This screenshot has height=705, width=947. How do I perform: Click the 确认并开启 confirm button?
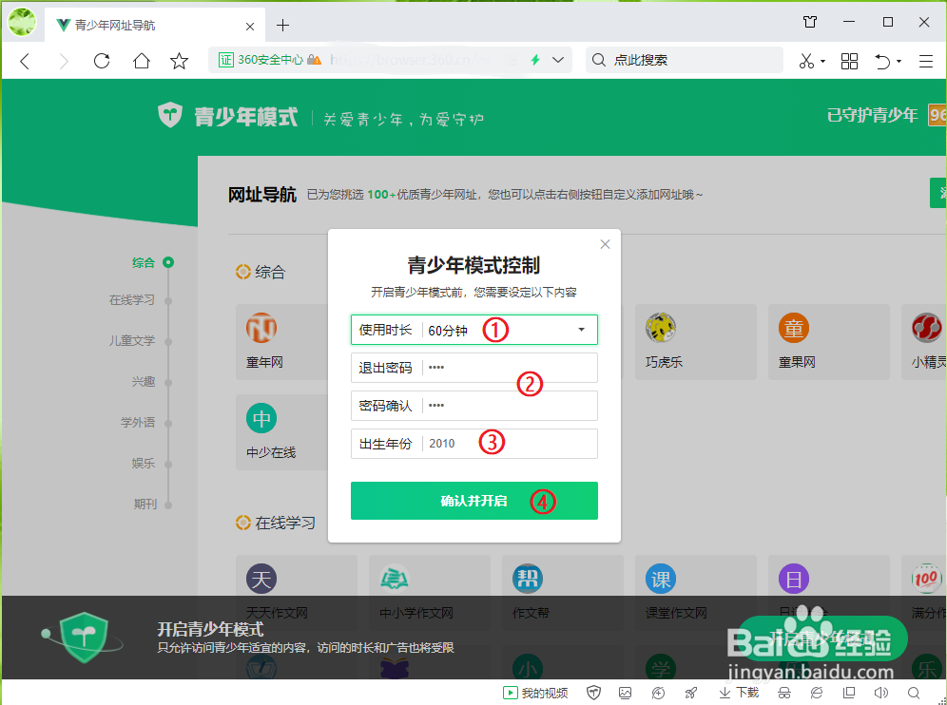tap(473, 501)
